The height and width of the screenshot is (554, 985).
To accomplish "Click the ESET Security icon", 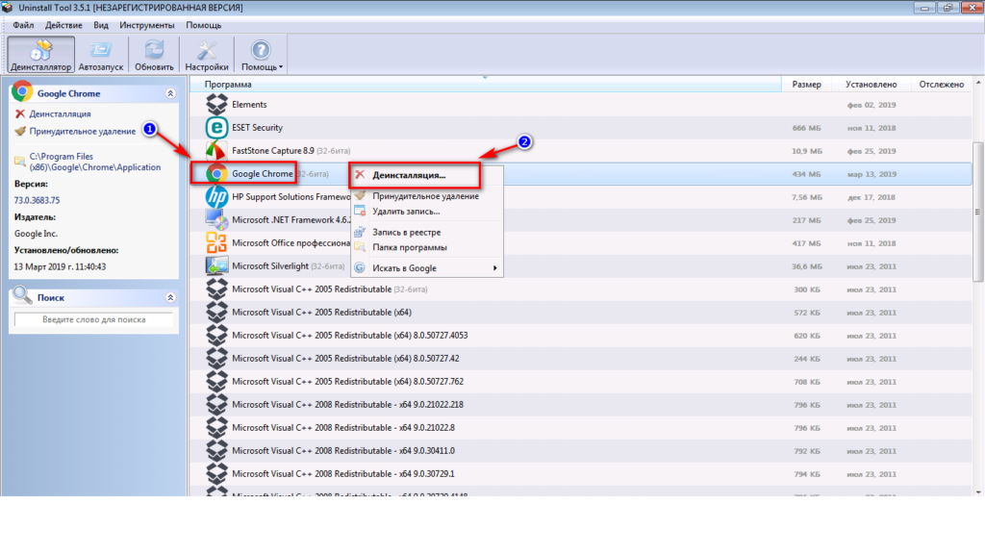I will 216,128.
